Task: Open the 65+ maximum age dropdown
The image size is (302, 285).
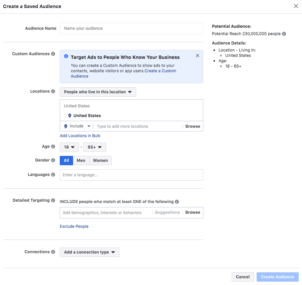Action: point(94,147)
